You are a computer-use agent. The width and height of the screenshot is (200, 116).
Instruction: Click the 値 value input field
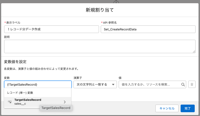pyautogui.click(x=152, y=84)
